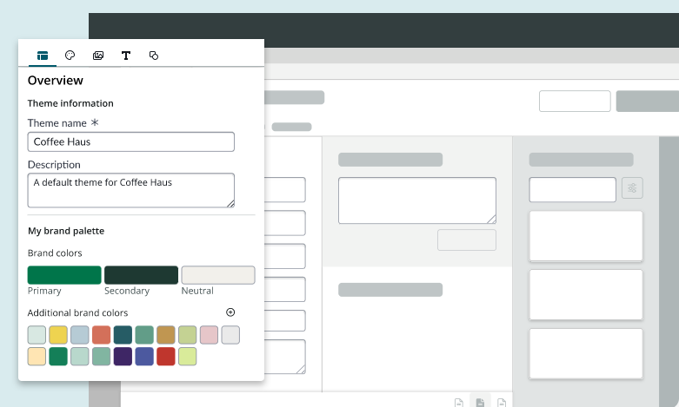Image resolution: width=679 pixels, height=407 pixels.
Task: Select the Primary green brand color
Action: 64,275
